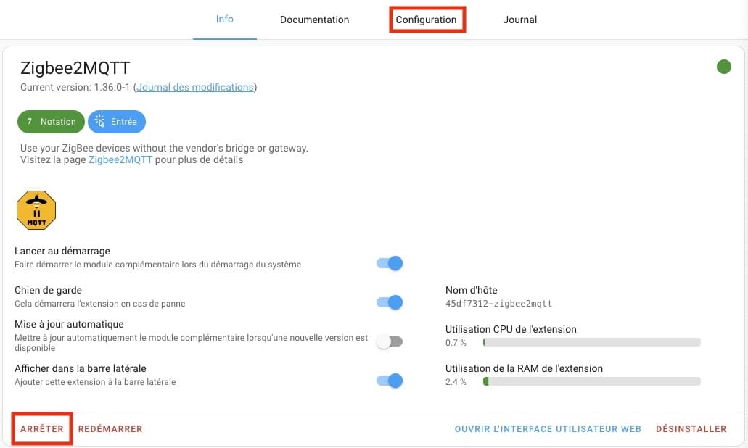Click the Notation rating chip
Viewport: 748px width, 448px height.
(x=51, y=122)
